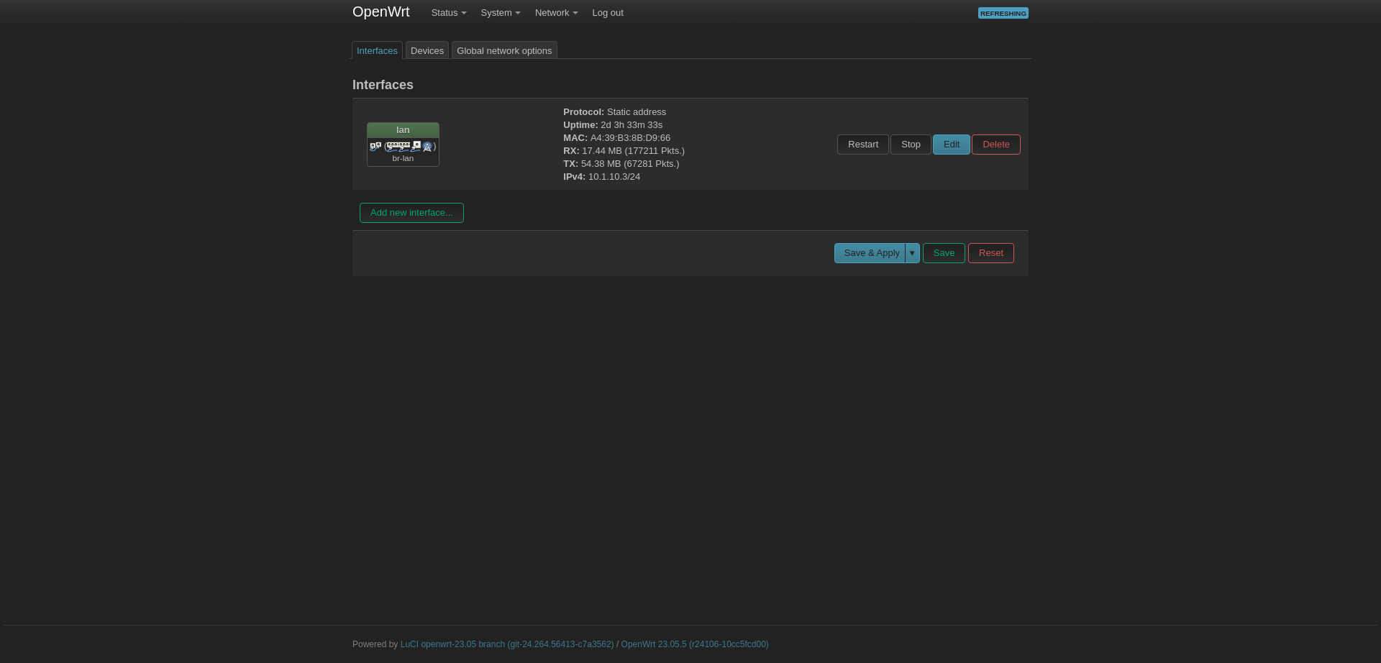Click the wireless antenna icon in lan box
This screenshot has height=663, width=1381.
pos(427,146)
